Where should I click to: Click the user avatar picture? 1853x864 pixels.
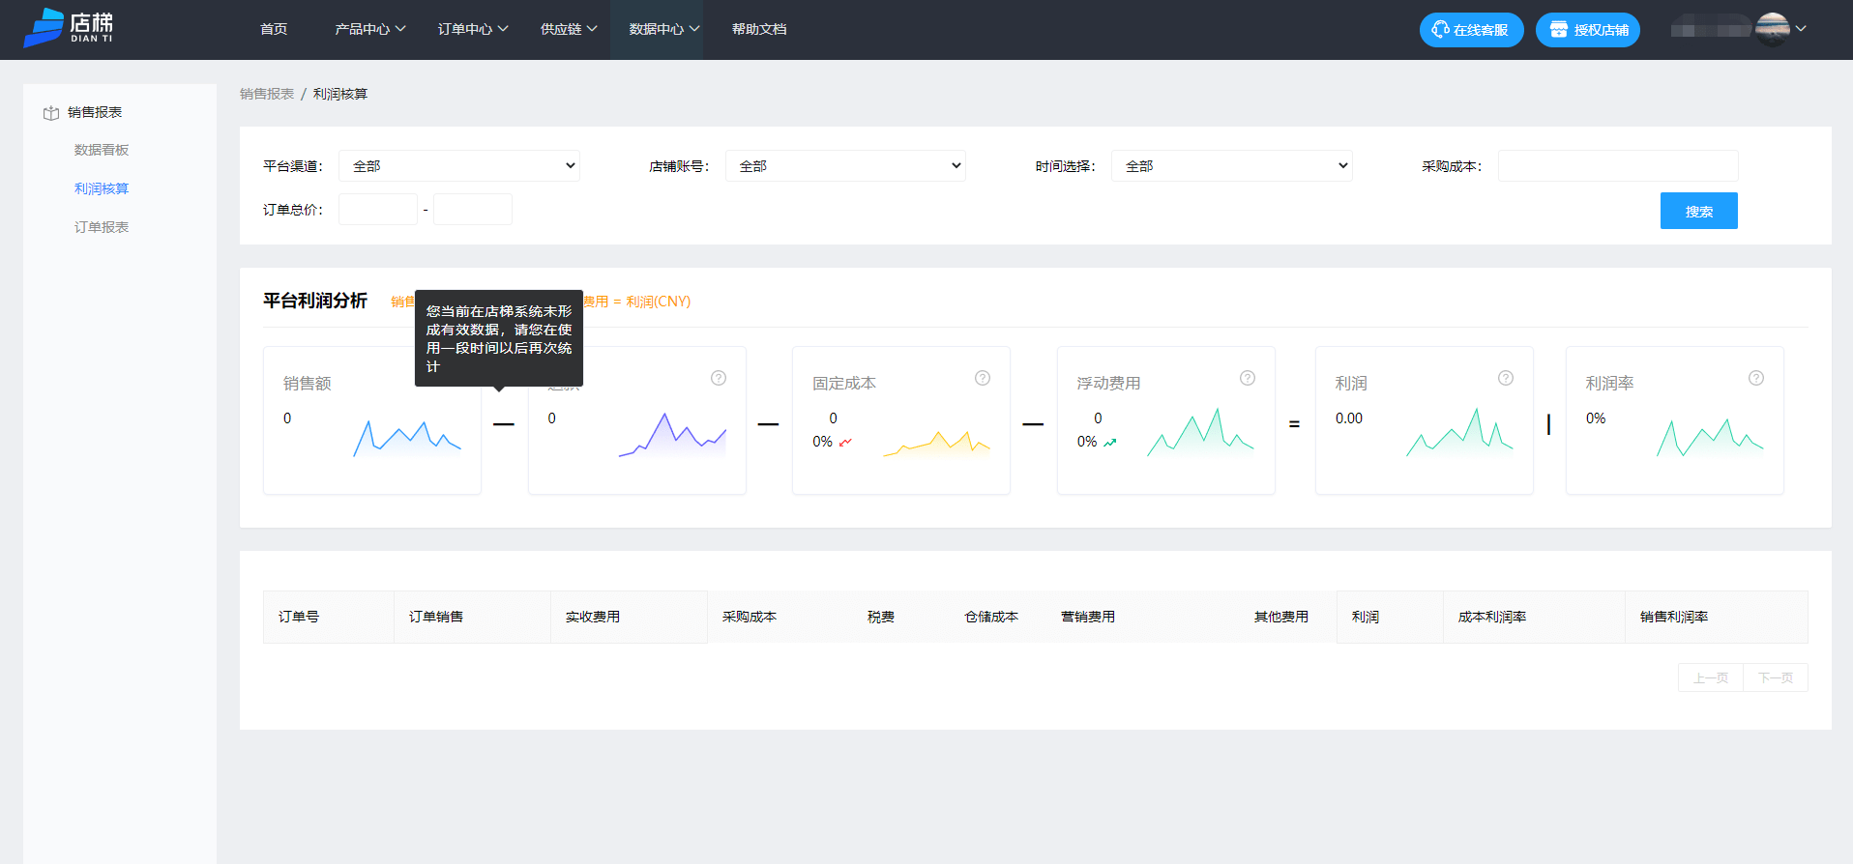tap(1772, 29)
